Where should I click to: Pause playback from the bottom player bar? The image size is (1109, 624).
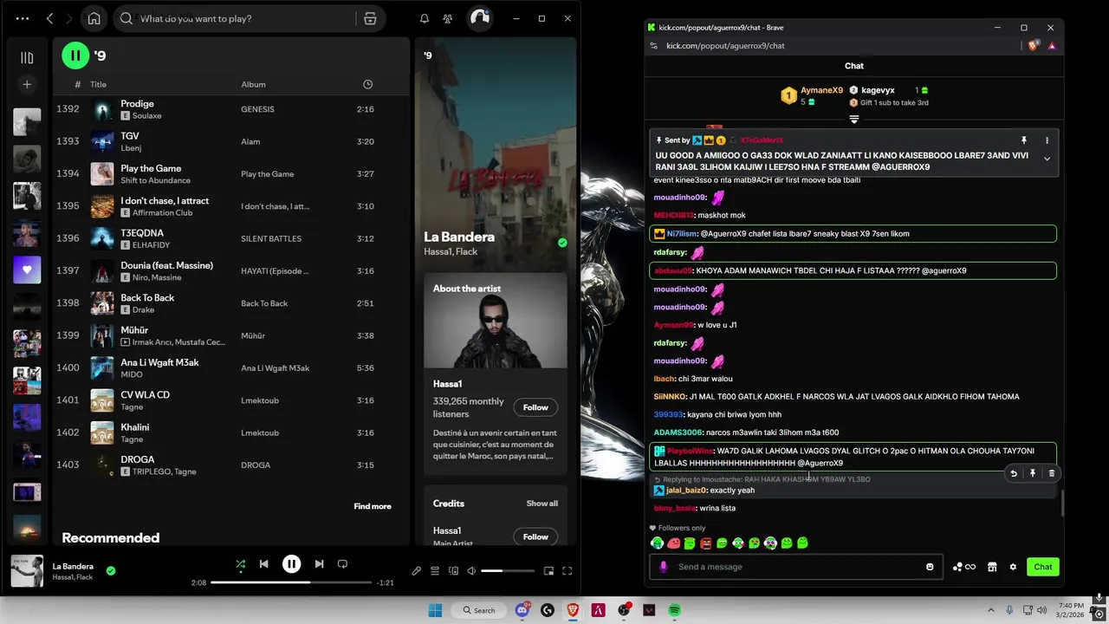tap(291, 564)
